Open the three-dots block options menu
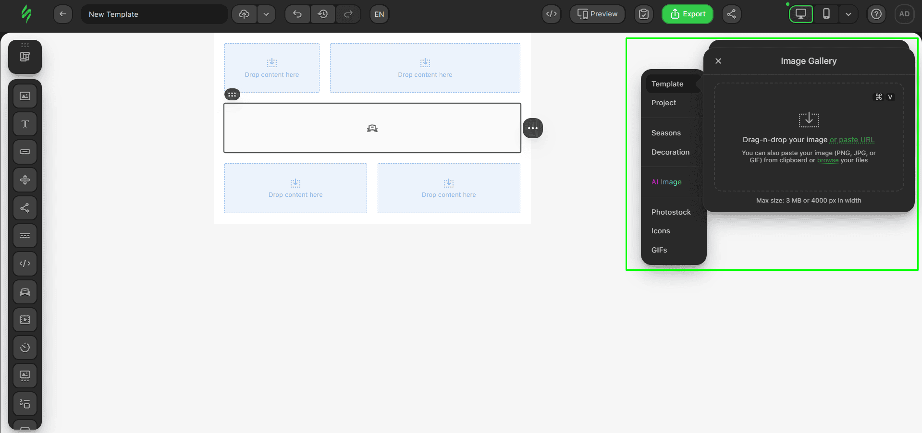Image resolution: width=922 pixels, height=433 pixels. click(532, 128)
